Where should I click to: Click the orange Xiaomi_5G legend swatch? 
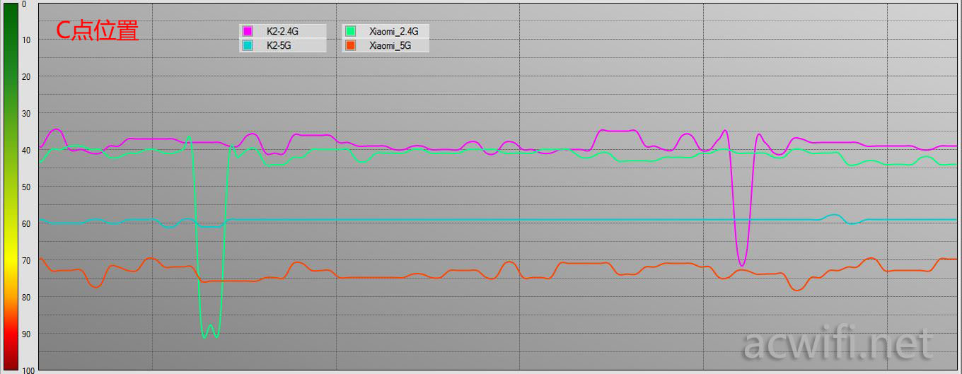(350, 45)
